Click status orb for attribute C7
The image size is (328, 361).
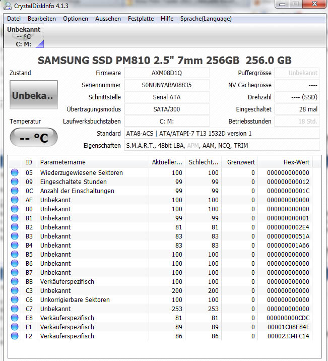point(15,309)
